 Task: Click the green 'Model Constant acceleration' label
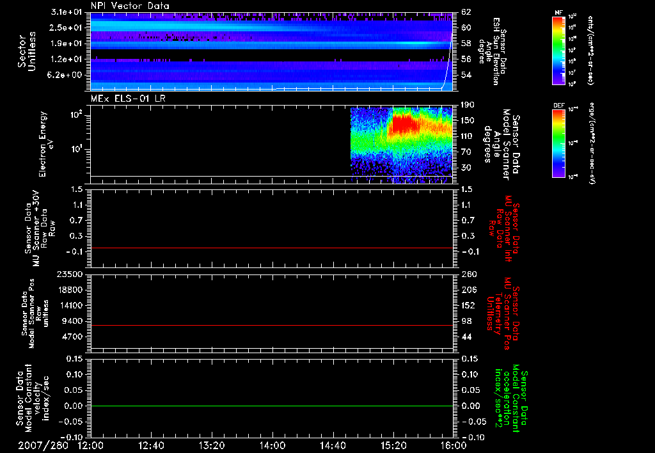511,399
